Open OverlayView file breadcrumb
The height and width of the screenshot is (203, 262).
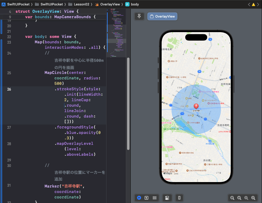point(107,4)
